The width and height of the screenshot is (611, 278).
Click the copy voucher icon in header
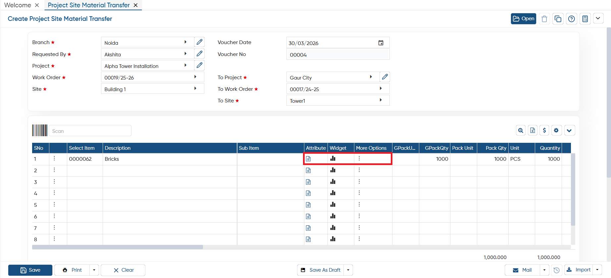coord(558,19)
